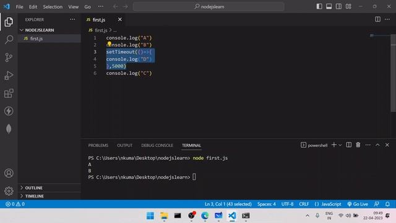Viewport: 396px width, 223px height.
Task: Open the Accounts icon in activity bar
Action: 9,173
